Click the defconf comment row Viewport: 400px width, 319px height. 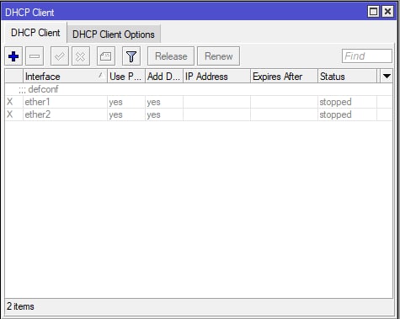pyautogui.click(x=199, y=89)
